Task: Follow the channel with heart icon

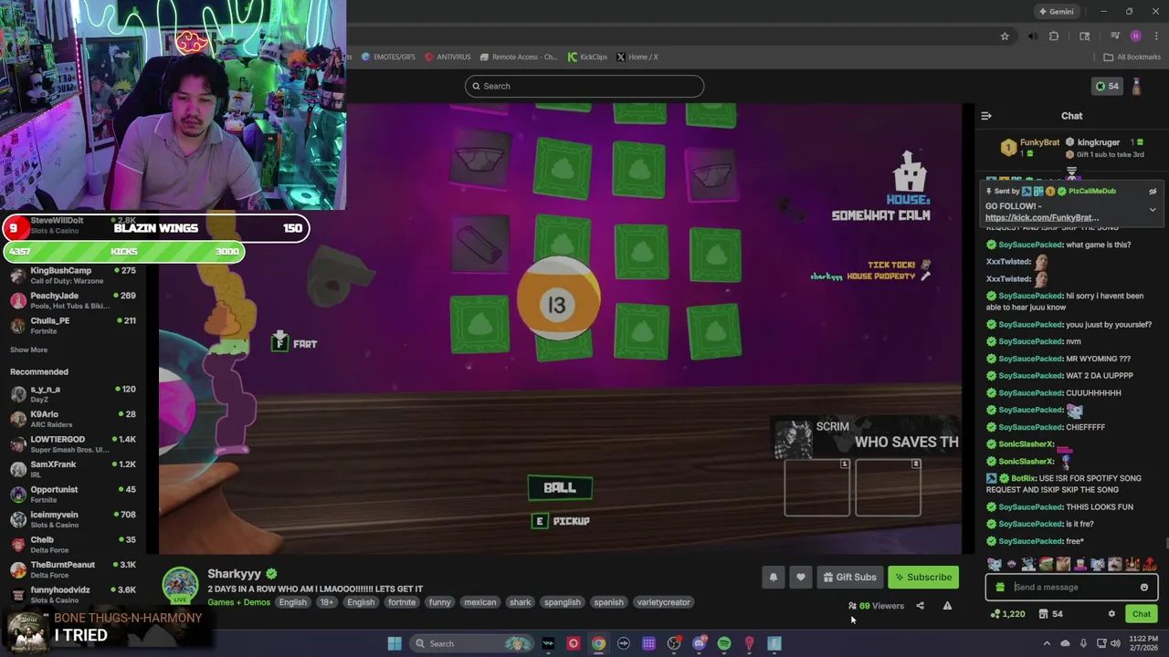Action: pyautogui.click(x=800, y=577)
